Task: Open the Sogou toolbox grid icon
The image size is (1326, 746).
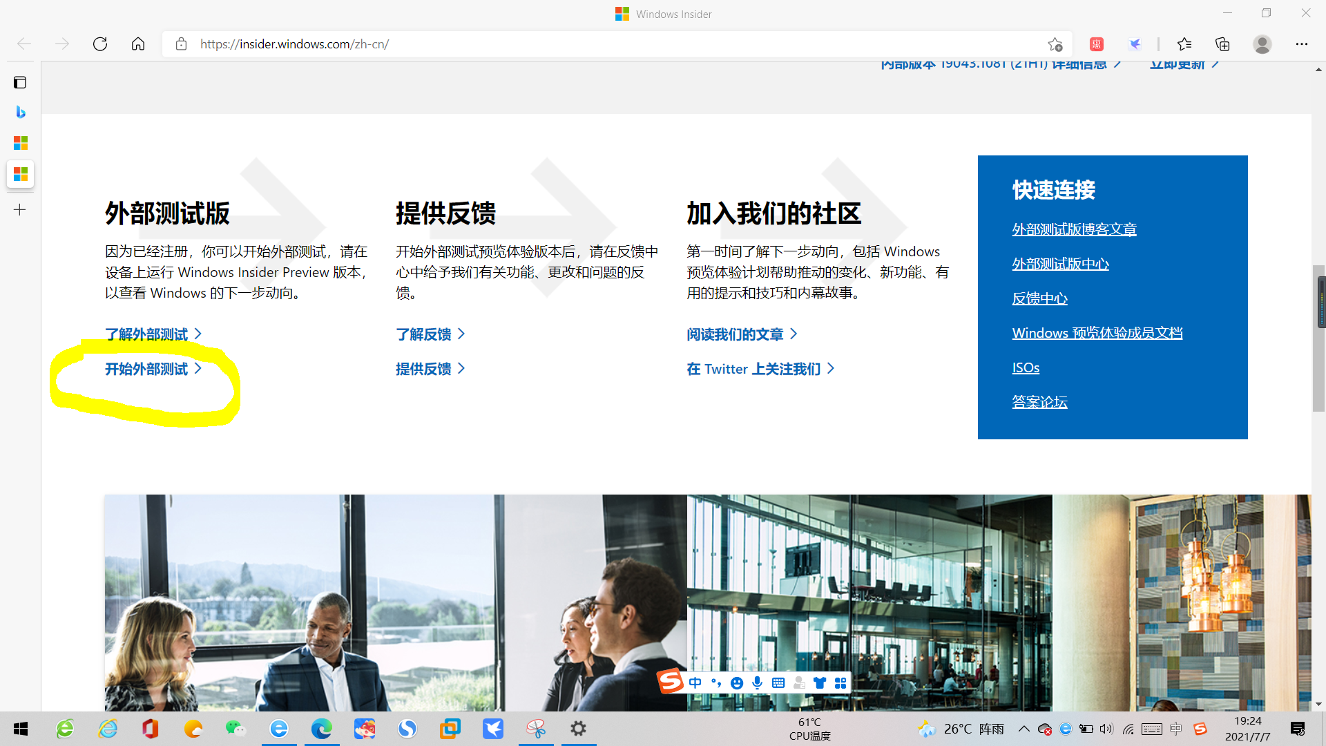Action: [840, 682]
